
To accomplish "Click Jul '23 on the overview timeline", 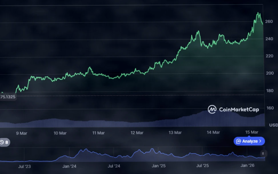I will pos(25,166).
